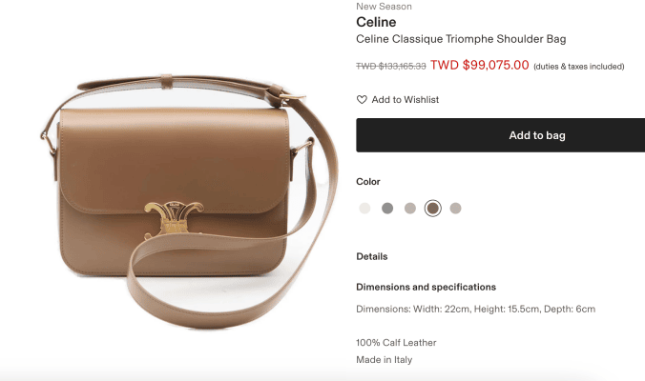The width and height of the screenshot is (645, 381).
Task: Select the currently ringed brown color swatch
Action: (433, 209)
